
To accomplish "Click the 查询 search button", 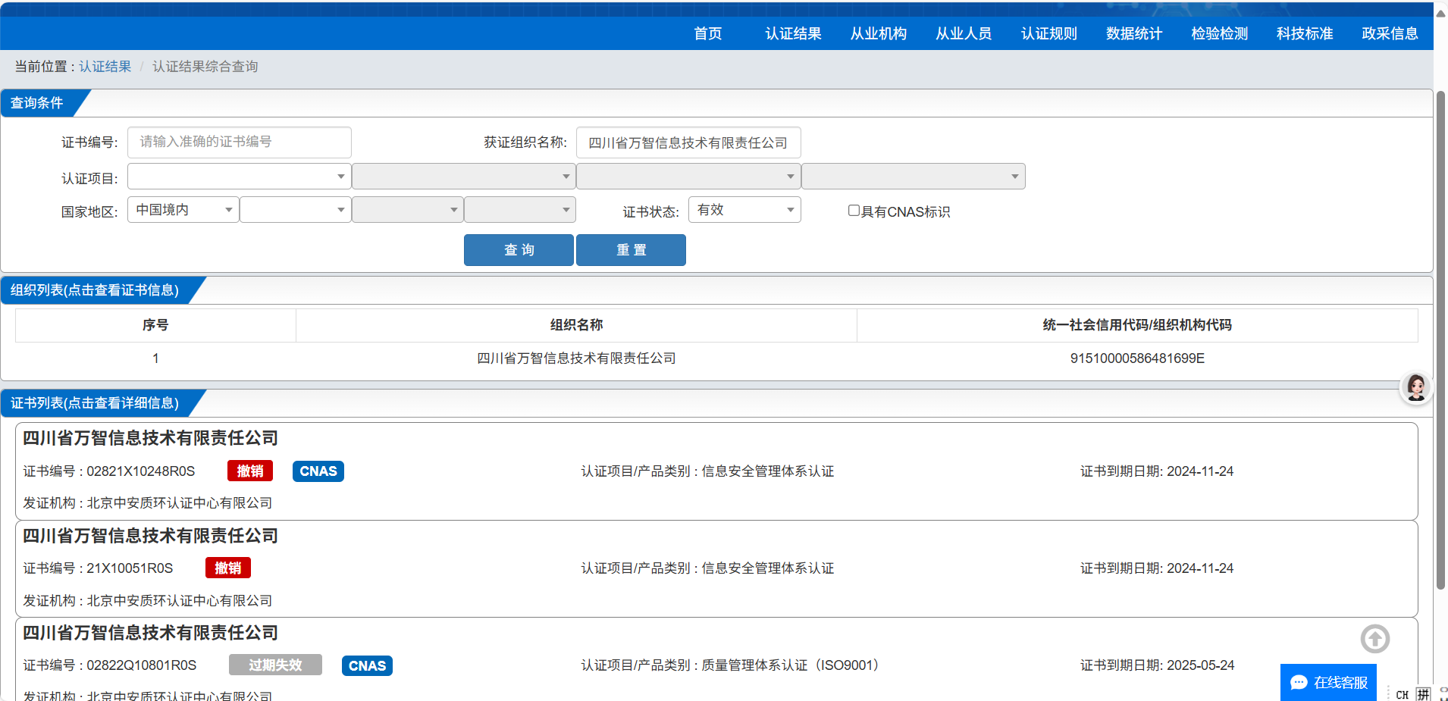I will click(519, 250).
